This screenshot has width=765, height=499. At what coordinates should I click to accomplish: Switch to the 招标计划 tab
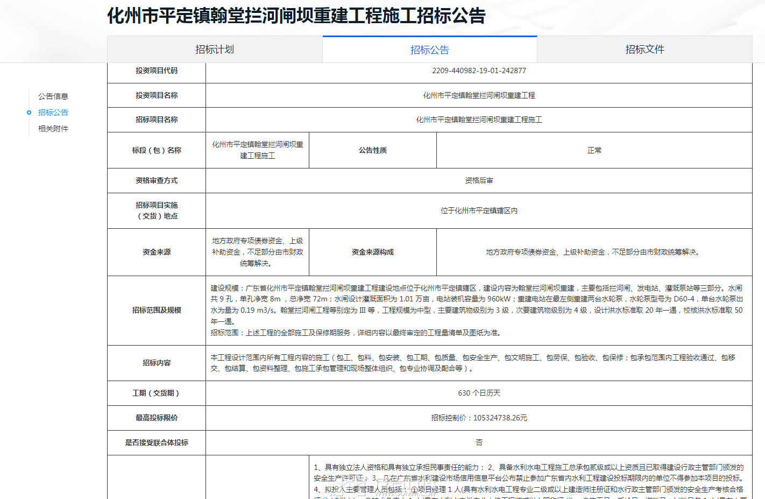(x=215, y=50)
